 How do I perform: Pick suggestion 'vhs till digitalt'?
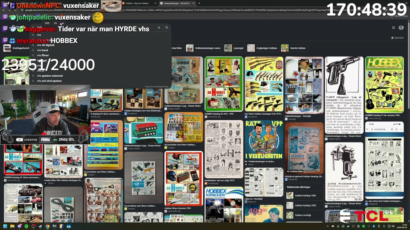point(45,45)
